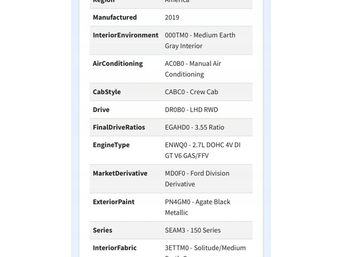
Task: Click the Manual Air Conditioning value
Action: tap(193, 69)
